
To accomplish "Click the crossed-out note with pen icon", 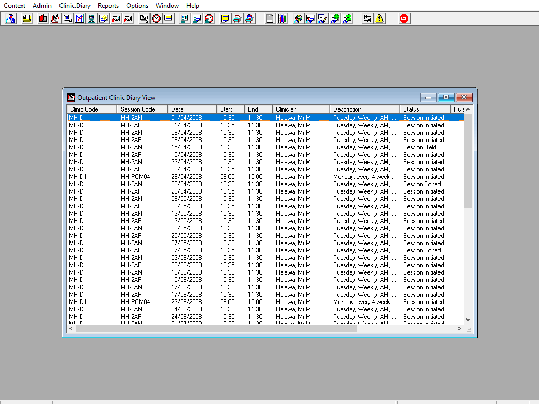I will (x=144, y=18).
